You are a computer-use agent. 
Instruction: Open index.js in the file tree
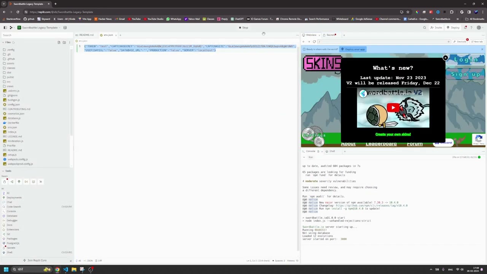click(x=10, y=132)
